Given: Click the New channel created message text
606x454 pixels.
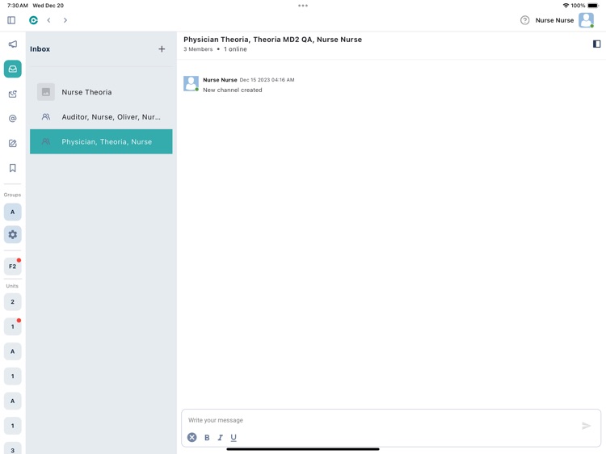Looking at the screenshot, I should 233,90.
